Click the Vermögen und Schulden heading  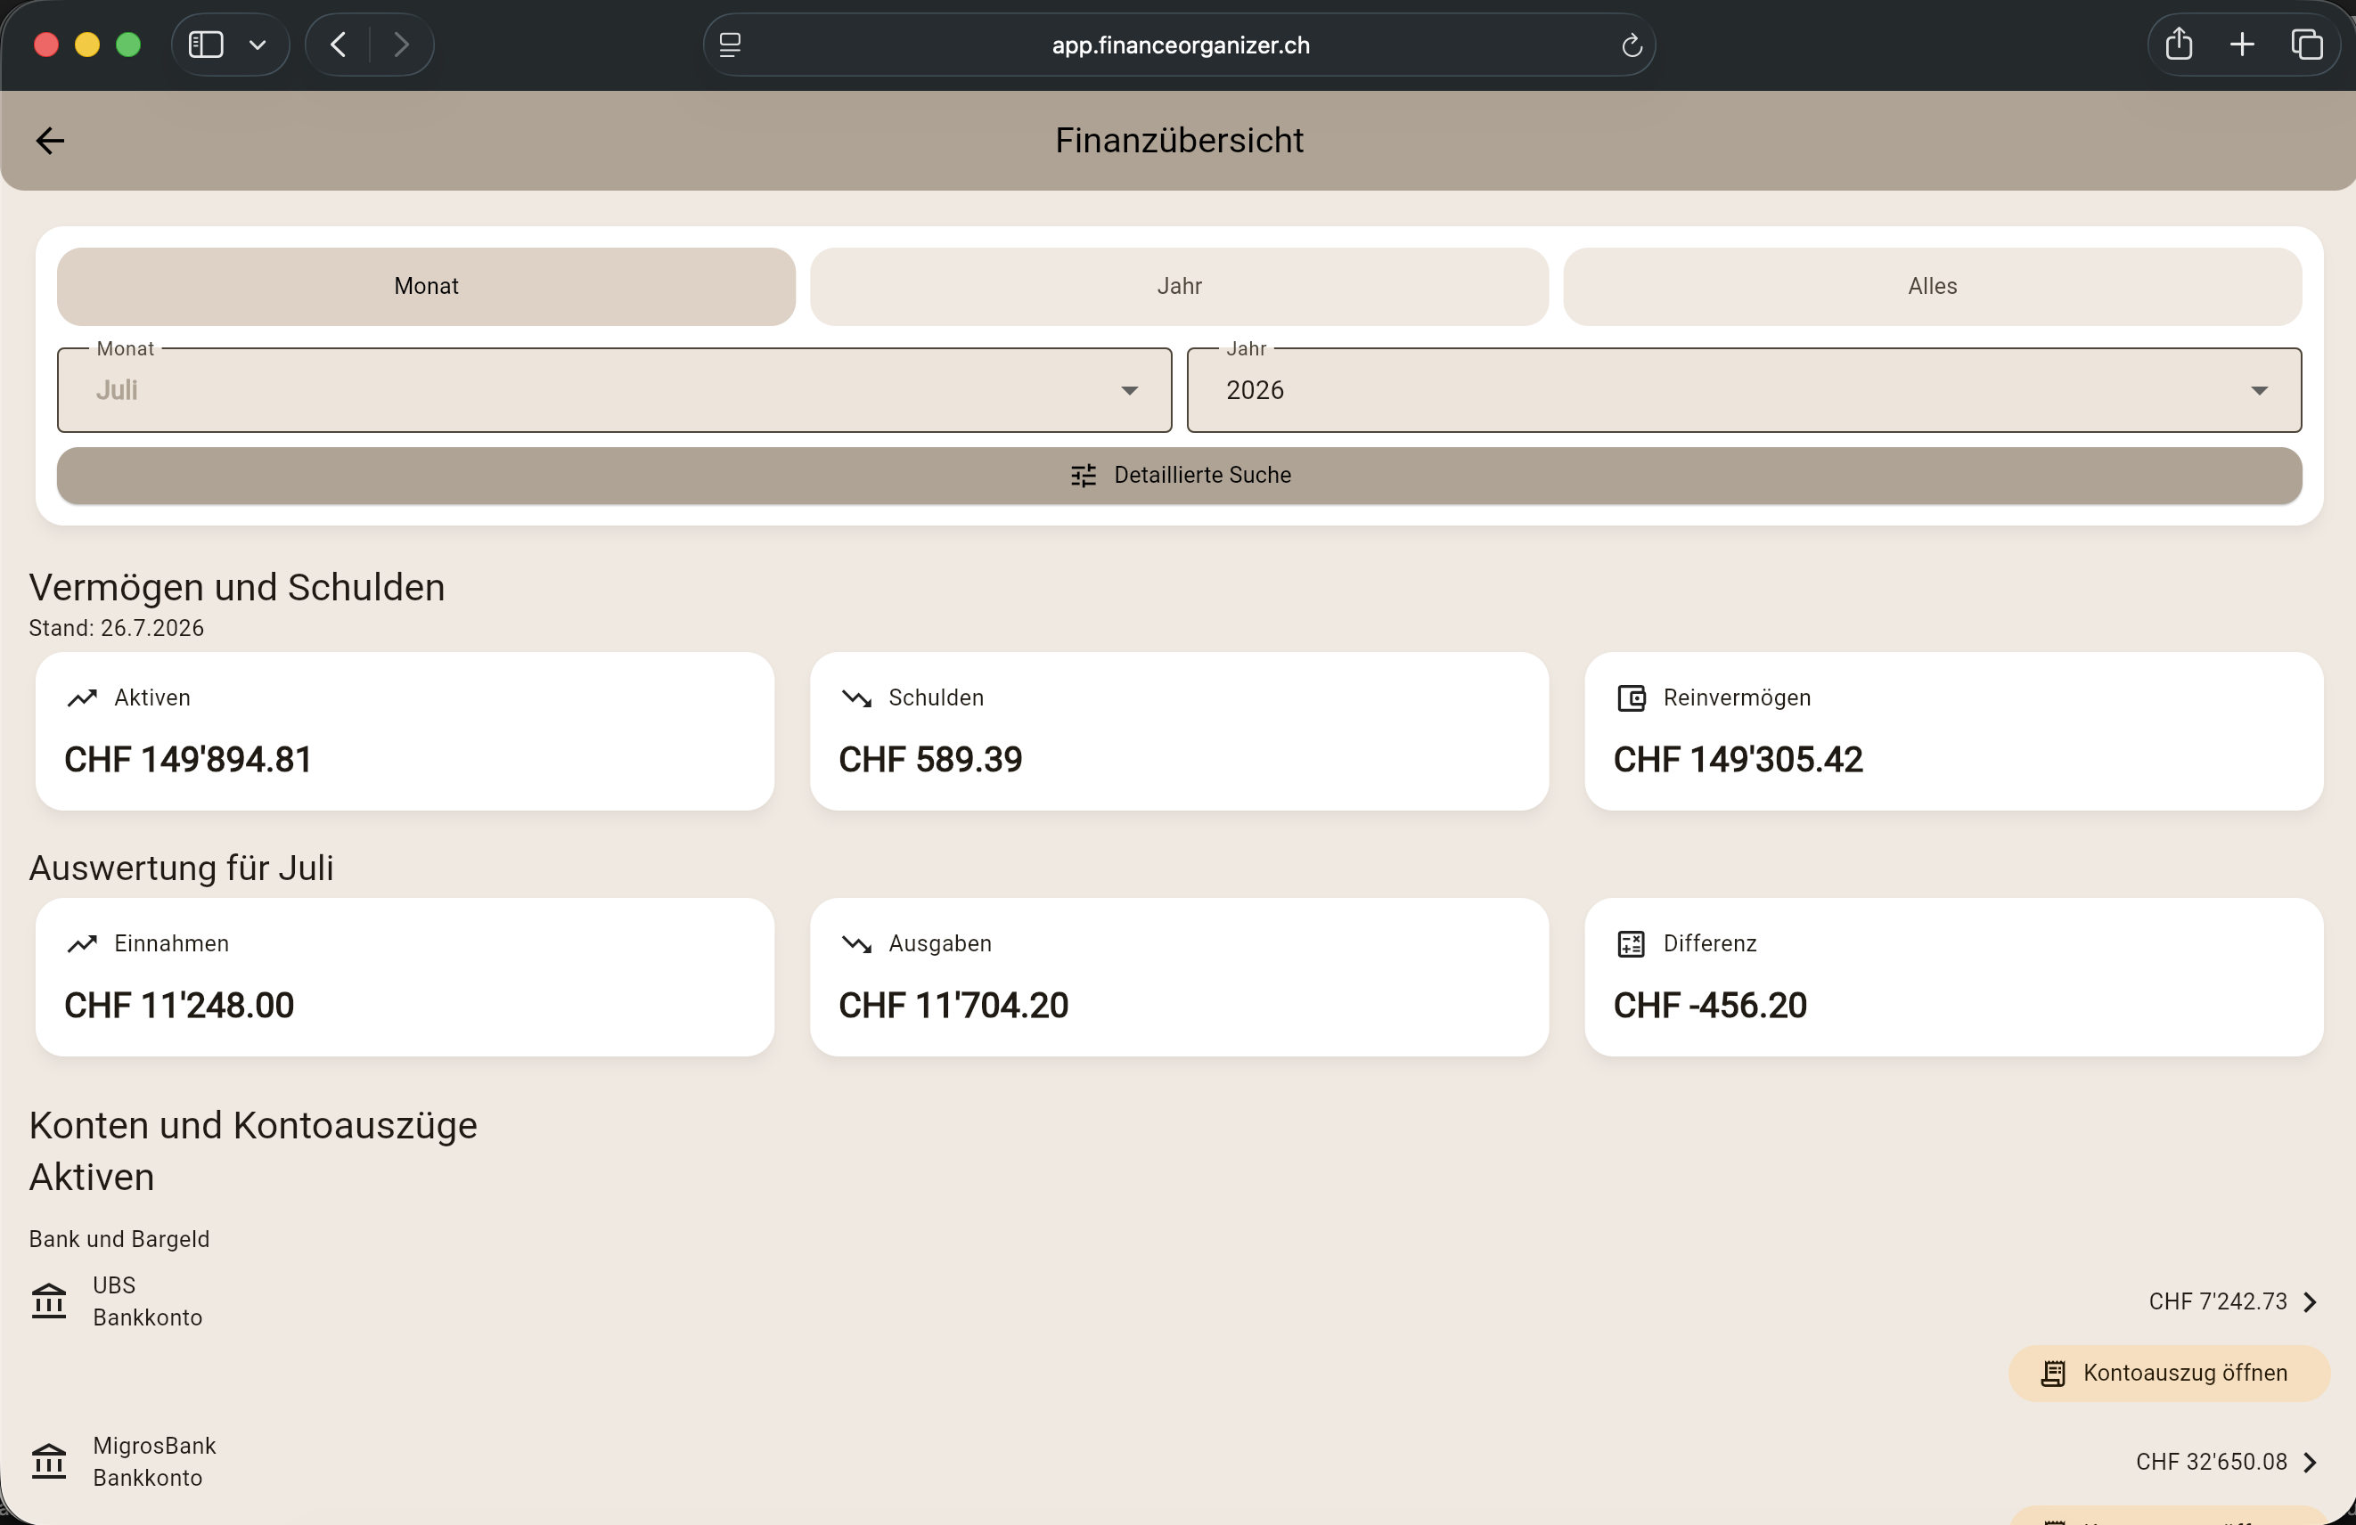point(237,588)
